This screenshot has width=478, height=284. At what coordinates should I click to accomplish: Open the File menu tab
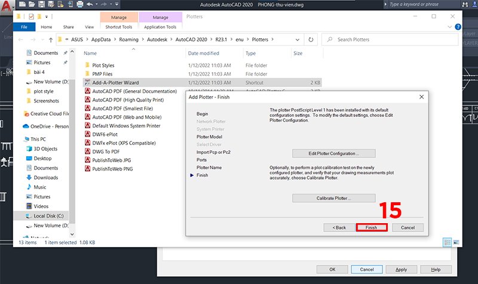click(24, 27)
